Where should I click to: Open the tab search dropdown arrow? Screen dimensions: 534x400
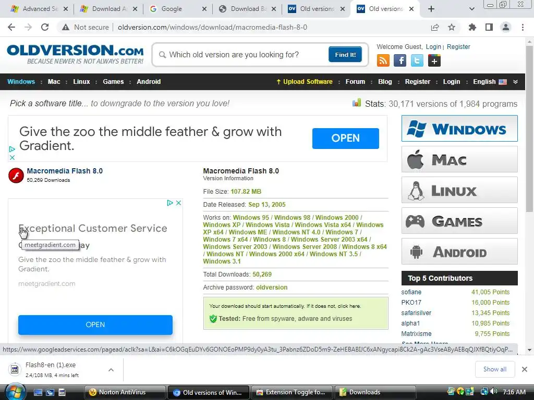coord(471,9)
